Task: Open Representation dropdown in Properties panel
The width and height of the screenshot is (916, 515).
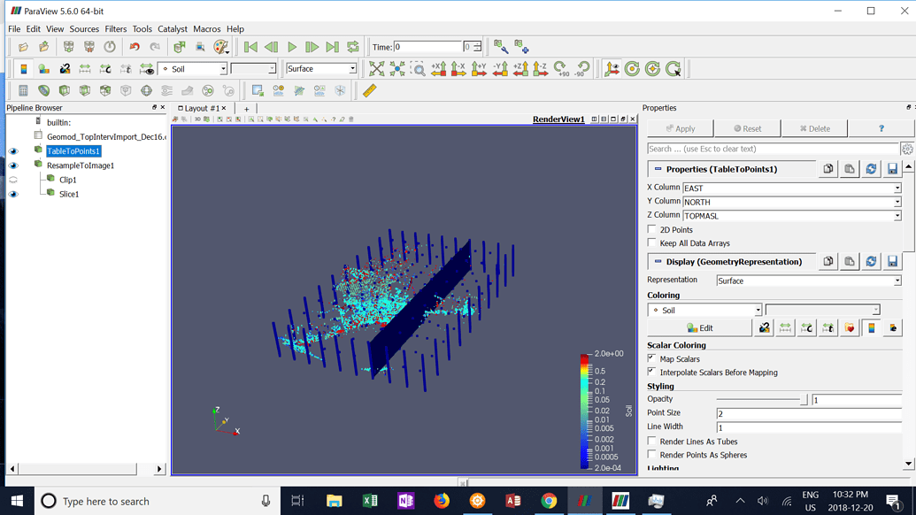Action: coord(809,281)
